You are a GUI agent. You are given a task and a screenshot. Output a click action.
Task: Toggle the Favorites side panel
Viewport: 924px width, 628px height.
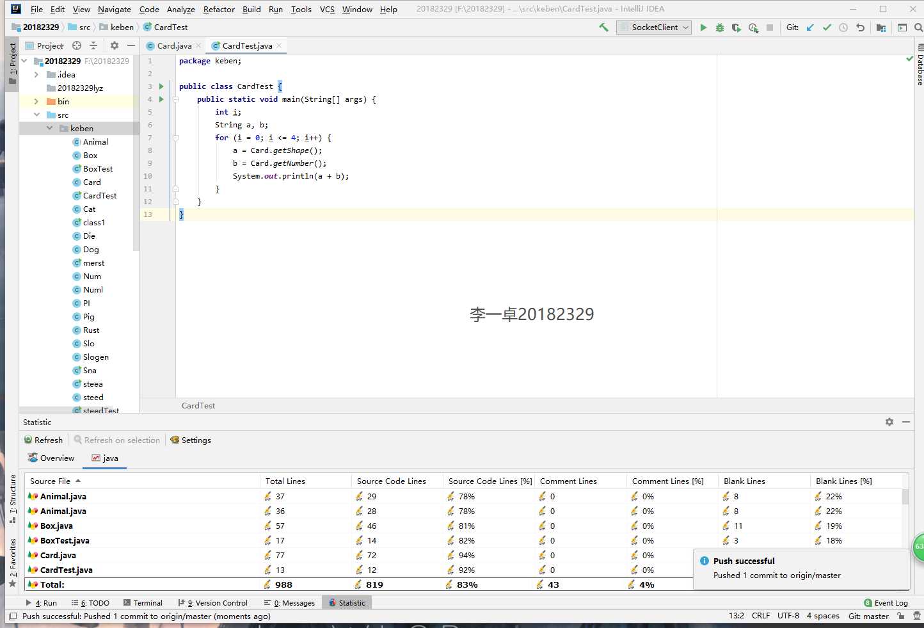[x=12, y=562]
